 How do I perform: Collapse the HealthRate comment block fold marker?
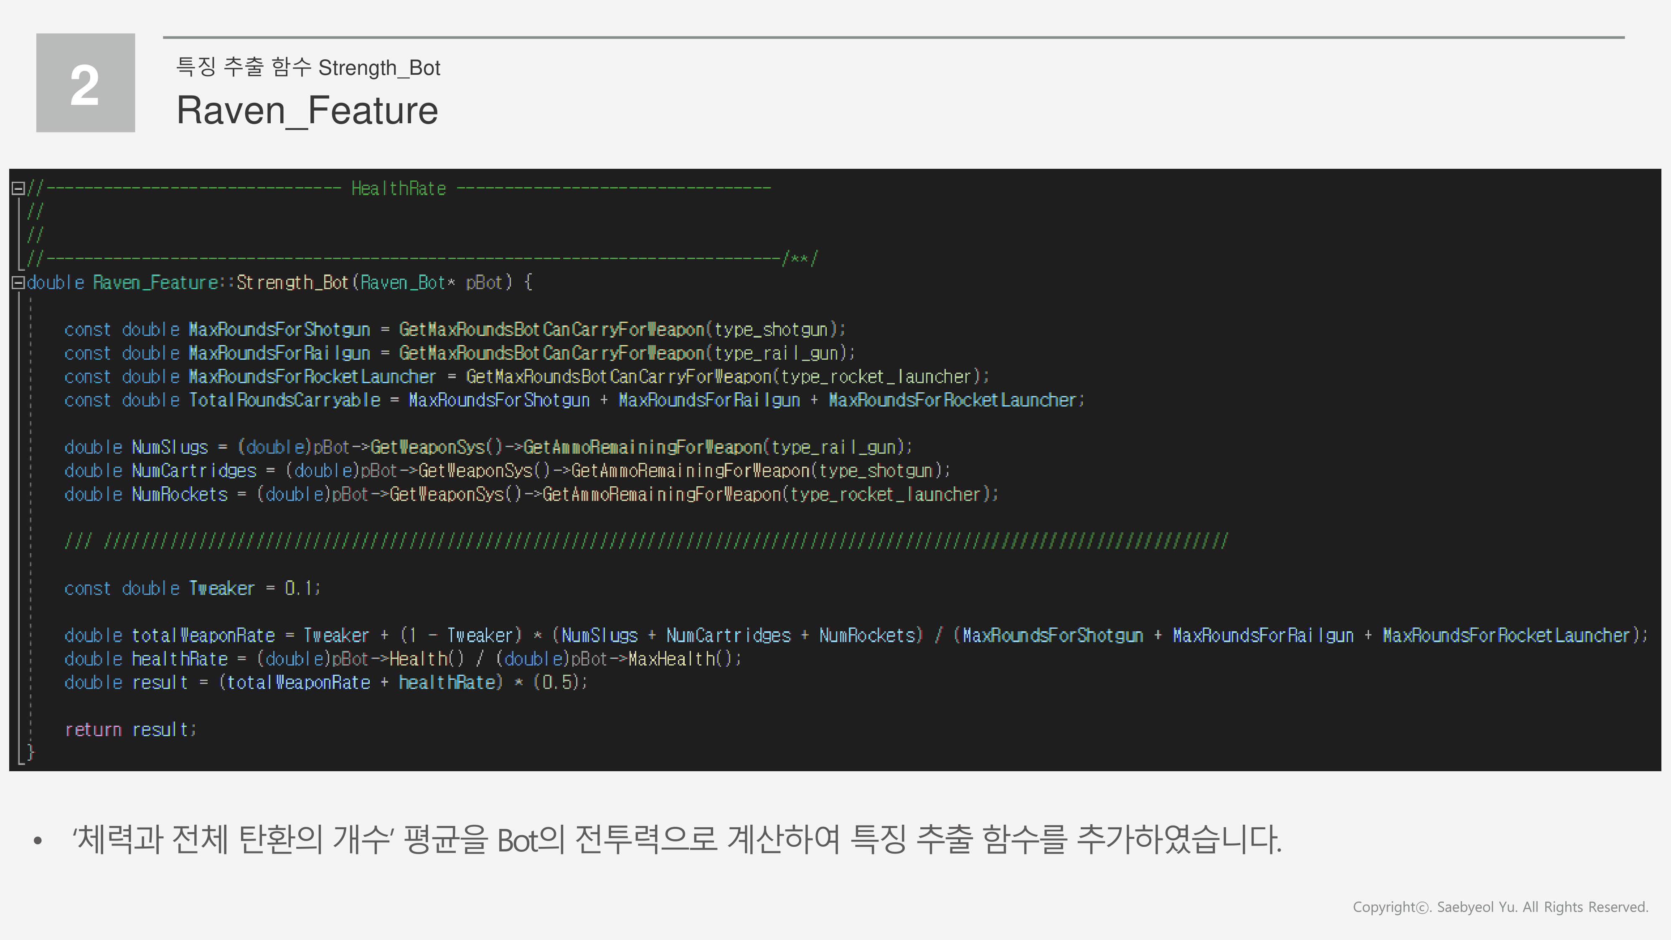click(x=19, y=188)
